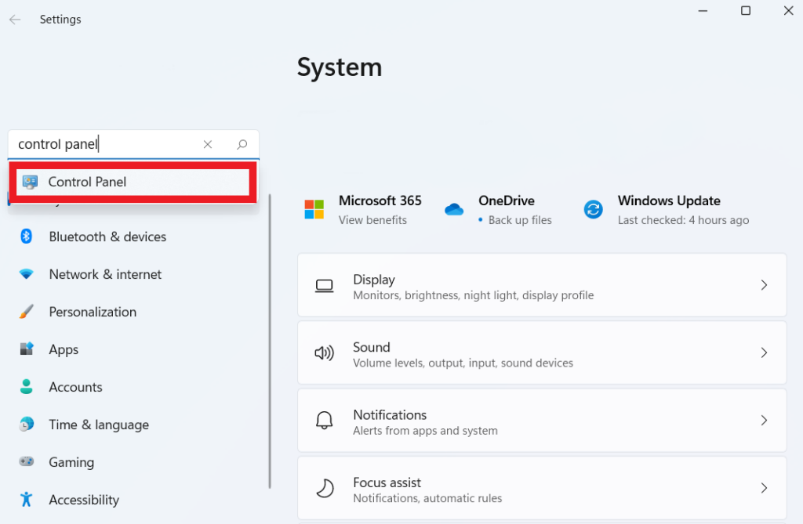Open the Apps section icon

click(27, 349)
